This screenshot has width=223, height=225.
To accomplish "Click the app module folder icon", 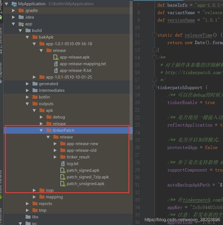I will tap(21, 24).
